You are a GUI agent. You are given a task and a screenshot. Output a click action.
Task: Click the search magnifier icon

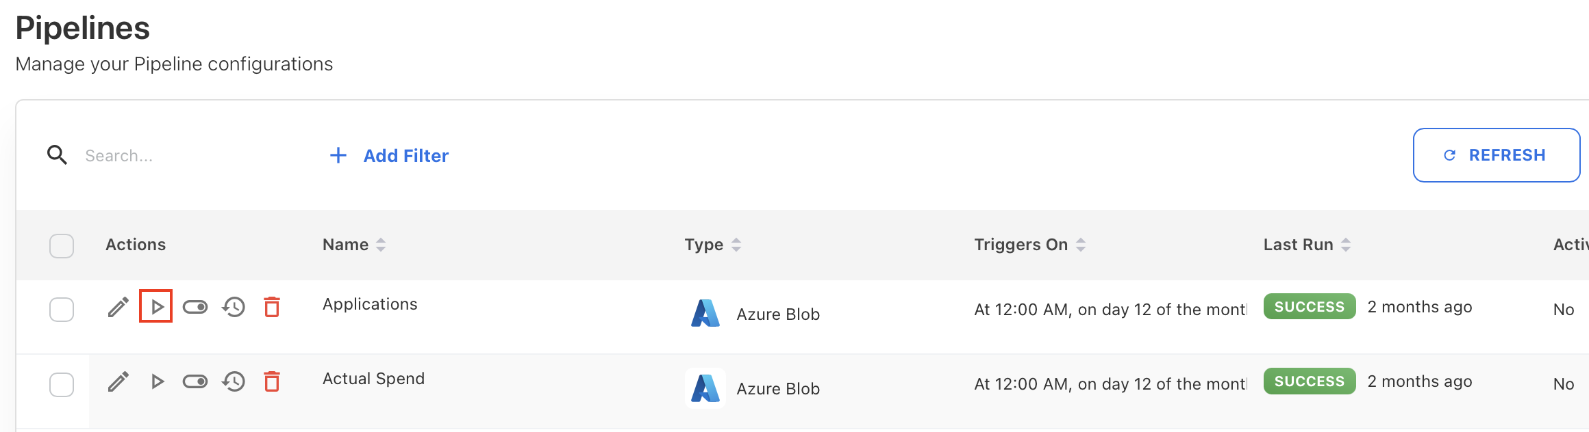[x=57, y=155]
